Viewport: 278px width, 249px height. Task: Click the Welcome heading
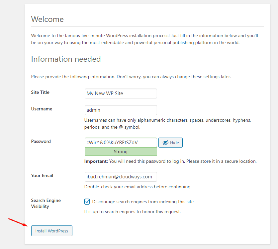(47, 19)
